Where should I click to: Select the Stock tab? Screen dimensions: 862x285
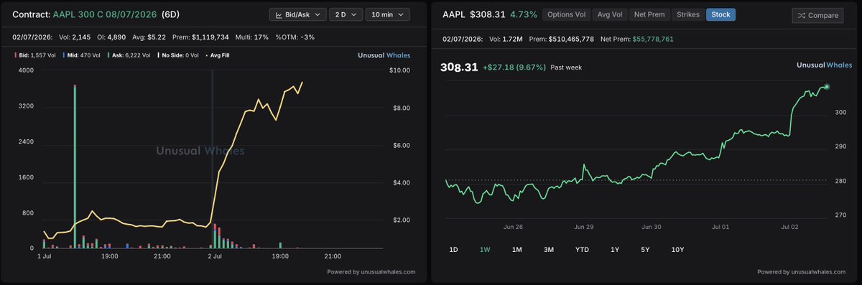coord(720,14)
